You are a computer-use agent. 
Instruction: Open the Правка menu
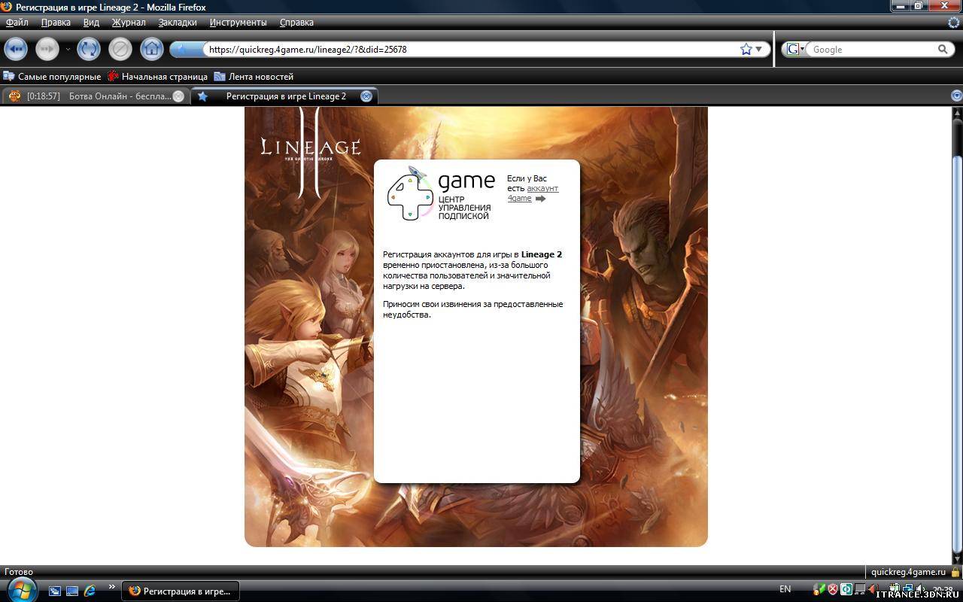[x=56, y=23]
